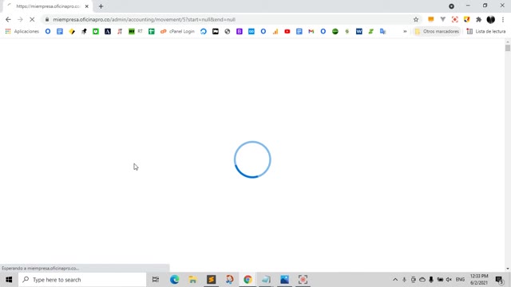Open a new browser tab

coord(101,6)
